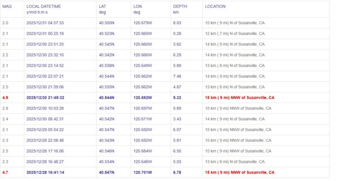Click the magnitude 2.8 cell

pos(5,108)
